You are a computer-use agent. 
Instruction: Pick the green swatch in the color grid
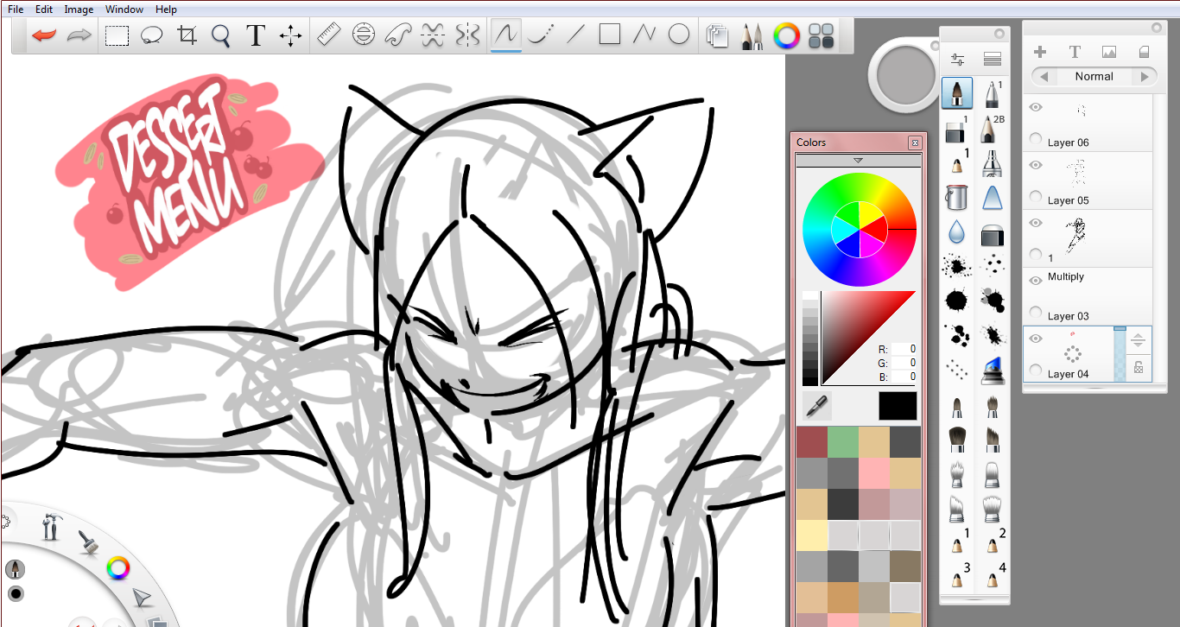tap(842, 441)
